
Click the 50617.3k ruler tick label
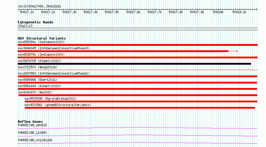tap(69, 12)
